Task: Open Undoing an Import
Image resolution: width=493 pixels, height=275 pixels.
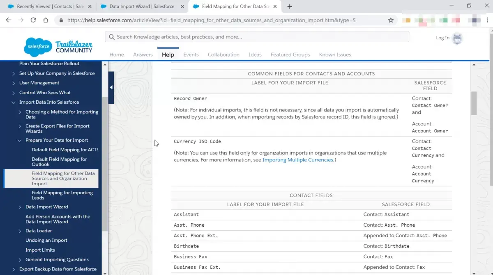Action: coord(46,241)
